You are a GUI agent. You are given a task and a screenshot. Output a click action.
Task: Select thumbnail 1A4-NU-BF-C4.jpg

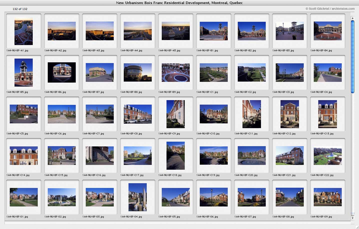click(328, 73)
